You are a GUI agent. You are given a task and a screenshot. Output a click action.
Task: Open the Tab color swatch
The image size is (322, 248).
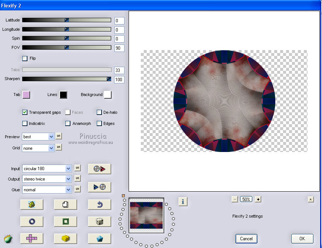26,95
